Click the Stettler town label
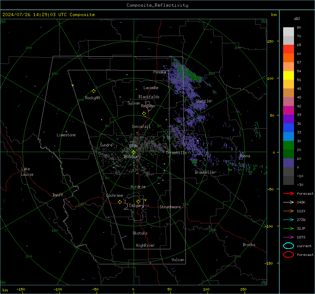315x294 pixels. [204, 101]
